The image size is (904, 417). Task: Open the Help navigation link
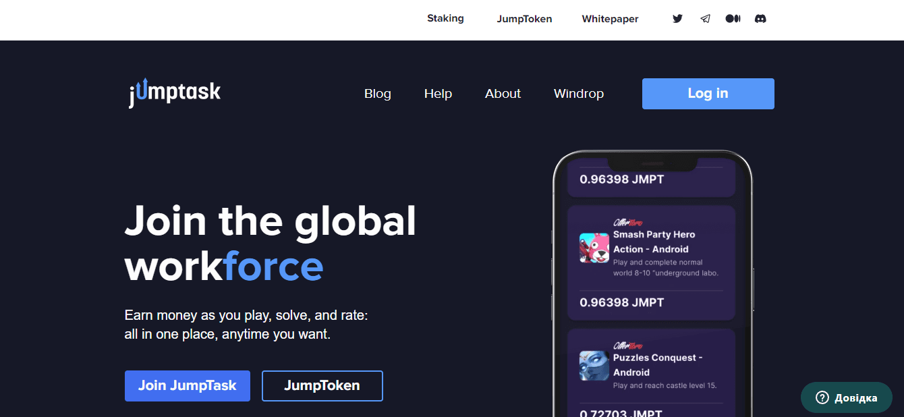coord(438,94)
